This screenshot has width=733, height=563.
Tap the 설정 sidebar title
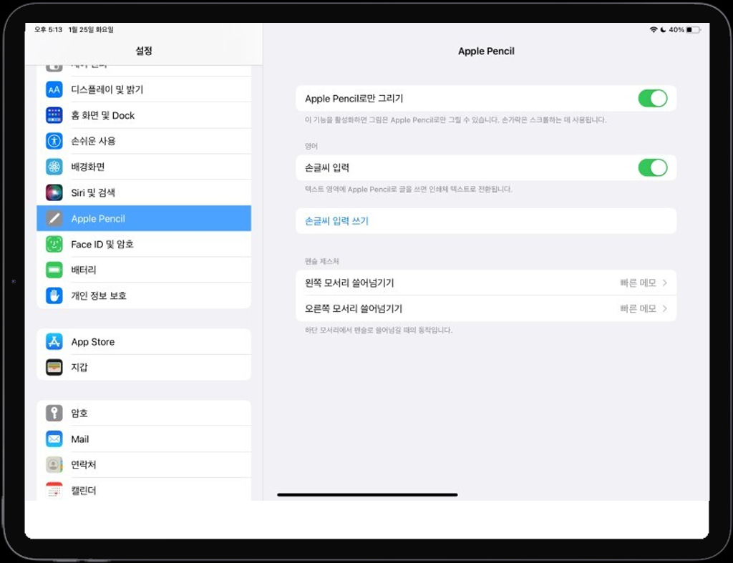coord(143,51)
